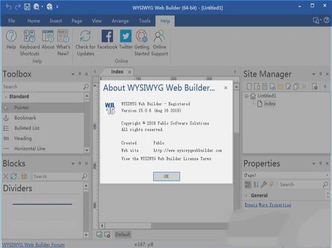The image size is (332, 248).
Task: Click the ribbon display options icon top right
Action: click(316, 20)
